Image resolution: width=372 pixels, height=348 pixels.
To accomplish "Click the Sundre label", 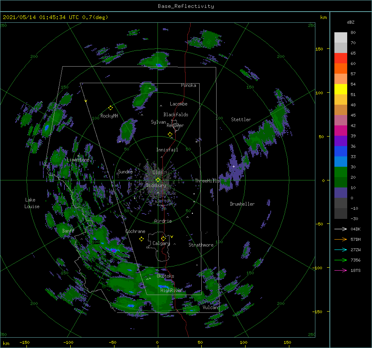I will 125,171.
